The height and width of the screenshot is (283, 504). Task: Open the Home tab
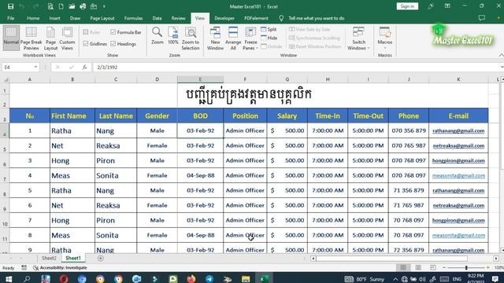tap(33, 18)
